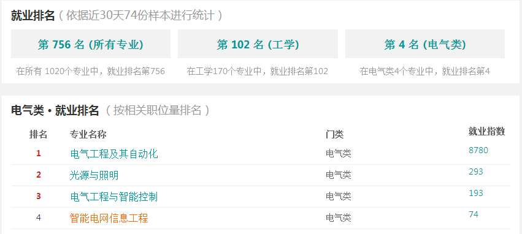Click the employment index value 74
Image resolution: width=522 pixels, height=234 pixels.
tap(474, 215)
